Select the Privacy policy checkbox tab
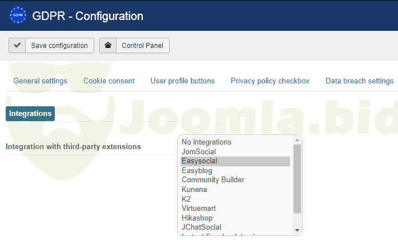 (270, 81)
